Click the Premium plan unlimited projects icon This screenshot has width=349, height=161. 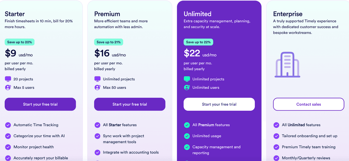point(97,79)
